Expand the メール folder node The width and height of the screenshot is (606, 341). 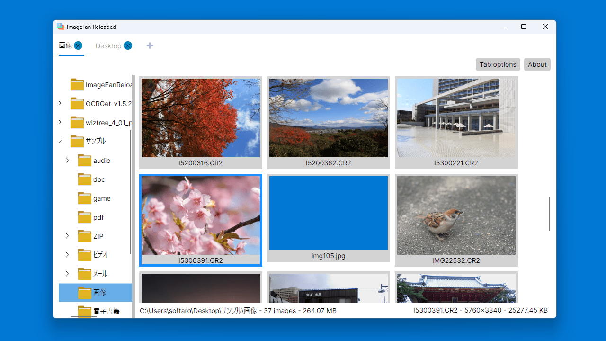coord(67,274)
